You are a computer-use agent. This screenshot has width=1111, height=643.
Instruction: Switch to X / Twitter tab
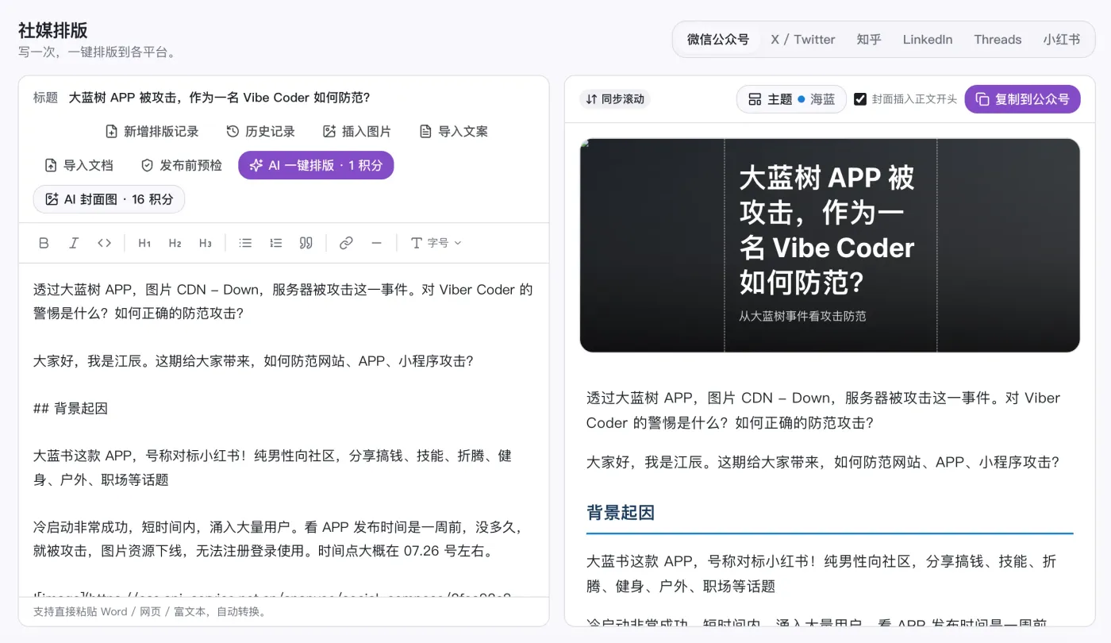click(x=803, y=40)
